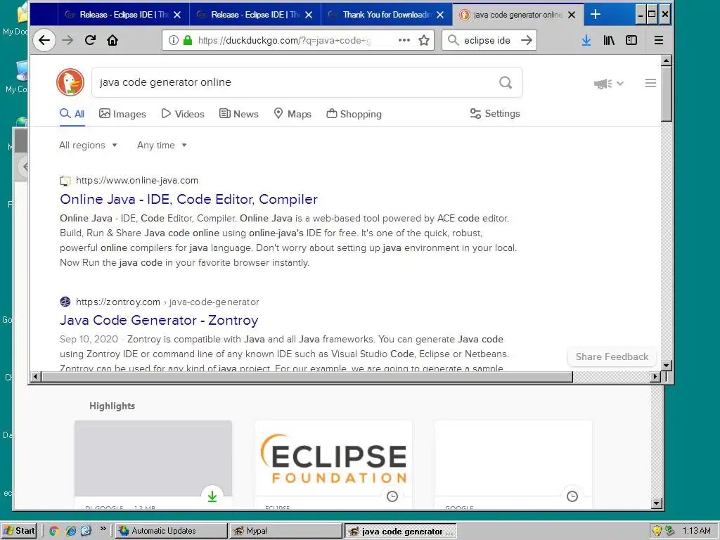Open the Any time filter dropdown

[162, 145]
